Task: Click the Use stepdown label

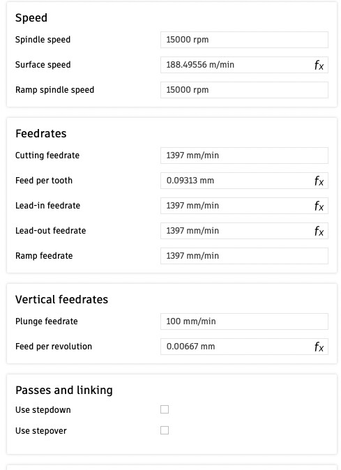Action: coord(43,410)
